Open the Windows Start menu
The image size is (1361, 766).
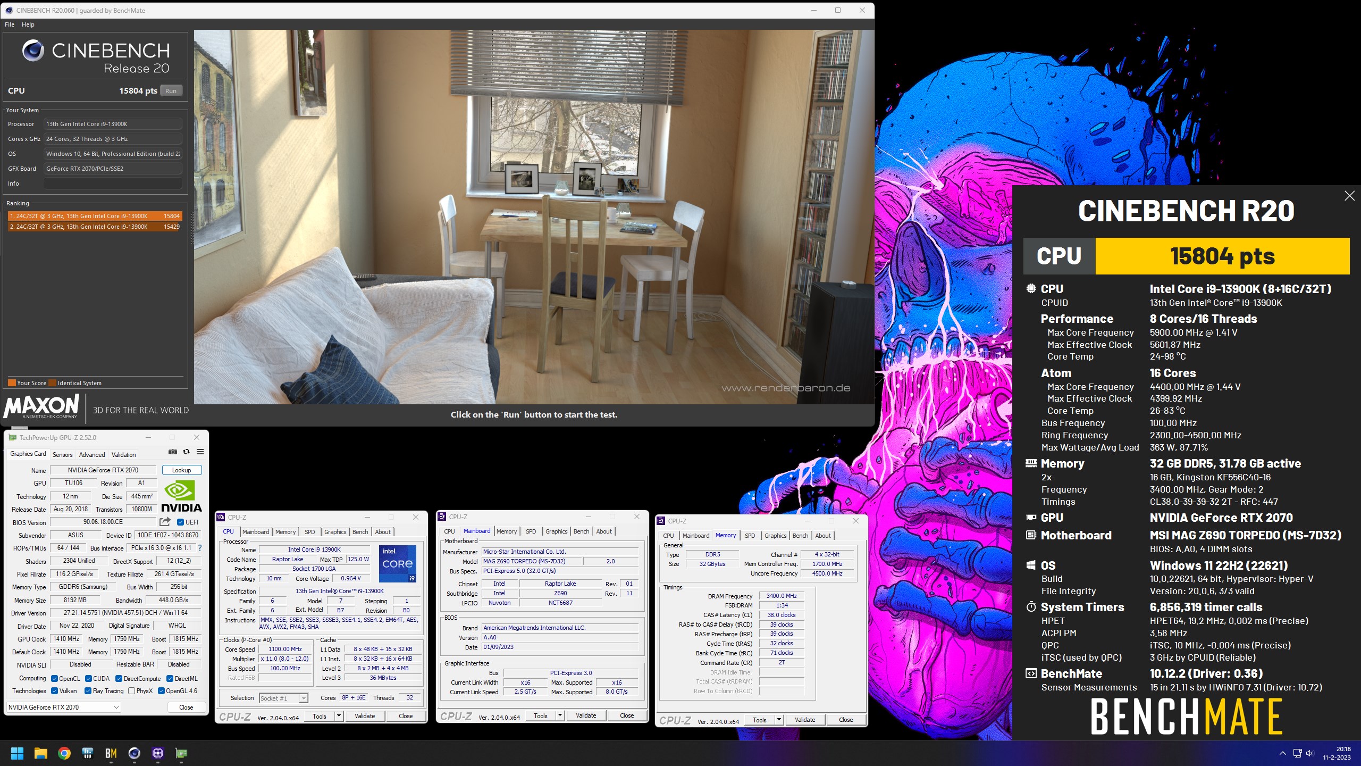coord(17,753)
